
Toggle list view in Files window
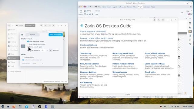[45, 25]
